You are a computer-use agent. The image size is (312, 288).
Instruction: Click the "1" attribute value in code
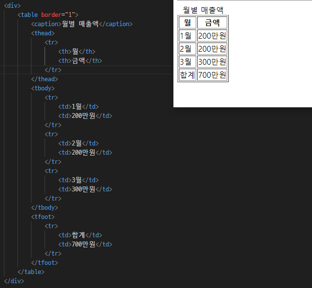pyautogui.click(x=70, y=14)
